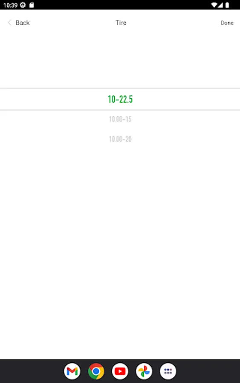Confirm selection with the Done button

(x=227, y=23)
